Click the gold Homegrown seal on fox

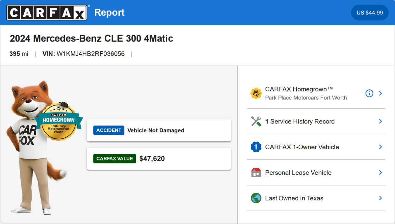point(59,121)
